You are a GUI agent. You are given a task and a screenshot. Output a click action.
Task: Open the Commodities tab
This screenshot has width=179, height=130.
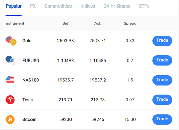(58, 6)
